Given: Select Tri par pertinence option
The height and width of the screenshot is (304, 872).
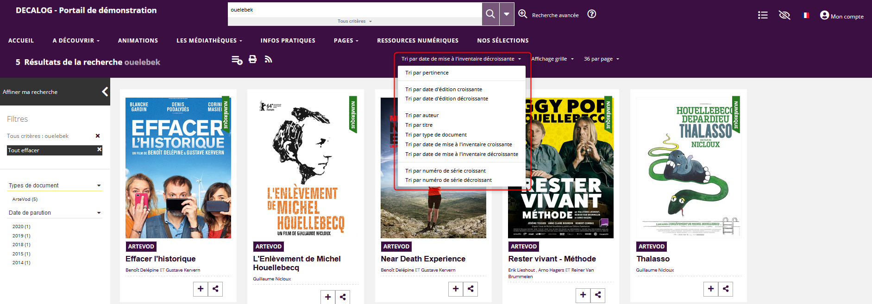Looking at the screenshot, I should [x=427, y=73].
